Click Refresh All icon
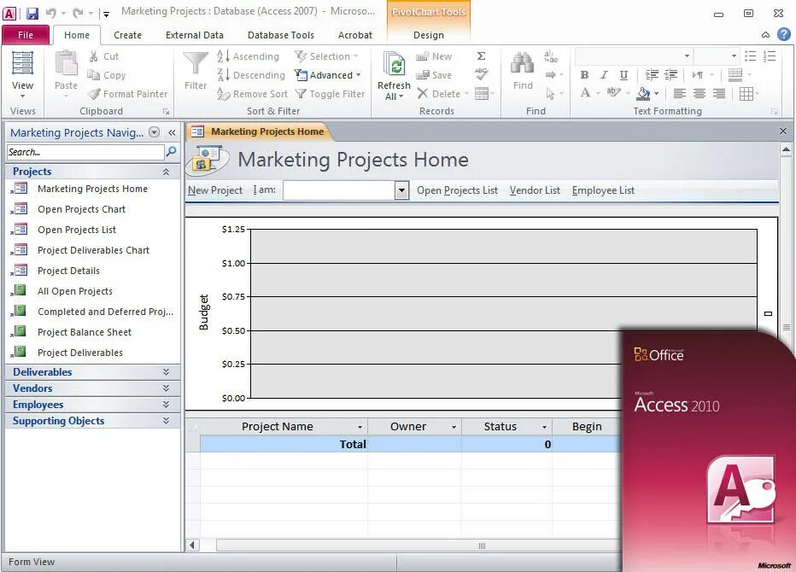 click(394, 65)
